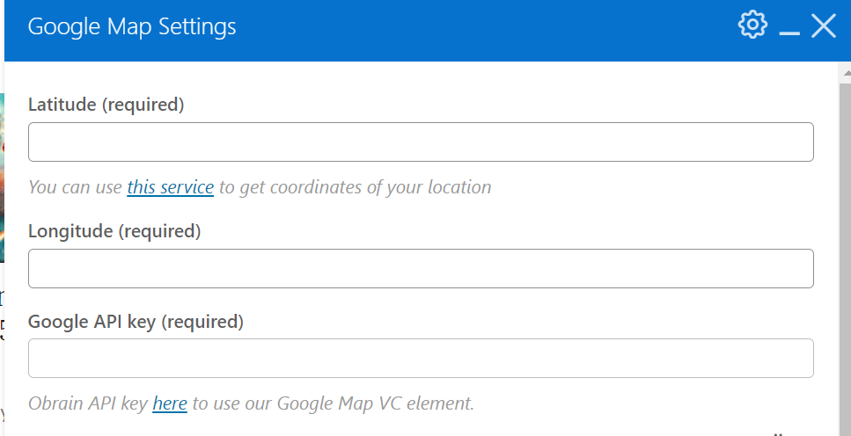Screen dimensions: 851x436
Task: Click the "Longitude (required)" label
Action: point(114,232)
